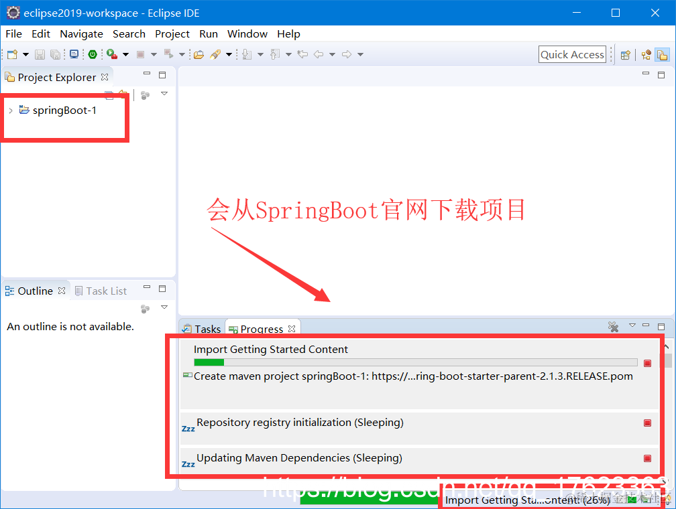Close the Project Explorer view

pos(105,77)
